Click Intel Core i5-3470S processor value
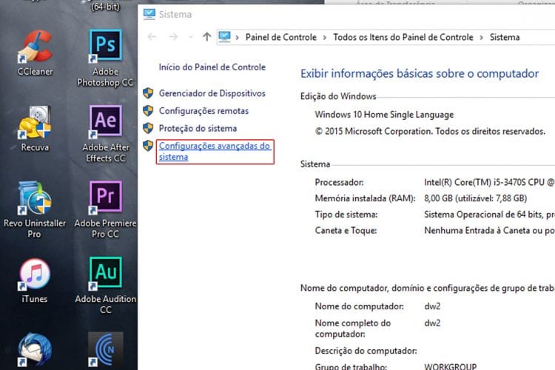 pyautogui.click(x=489, y=182)
